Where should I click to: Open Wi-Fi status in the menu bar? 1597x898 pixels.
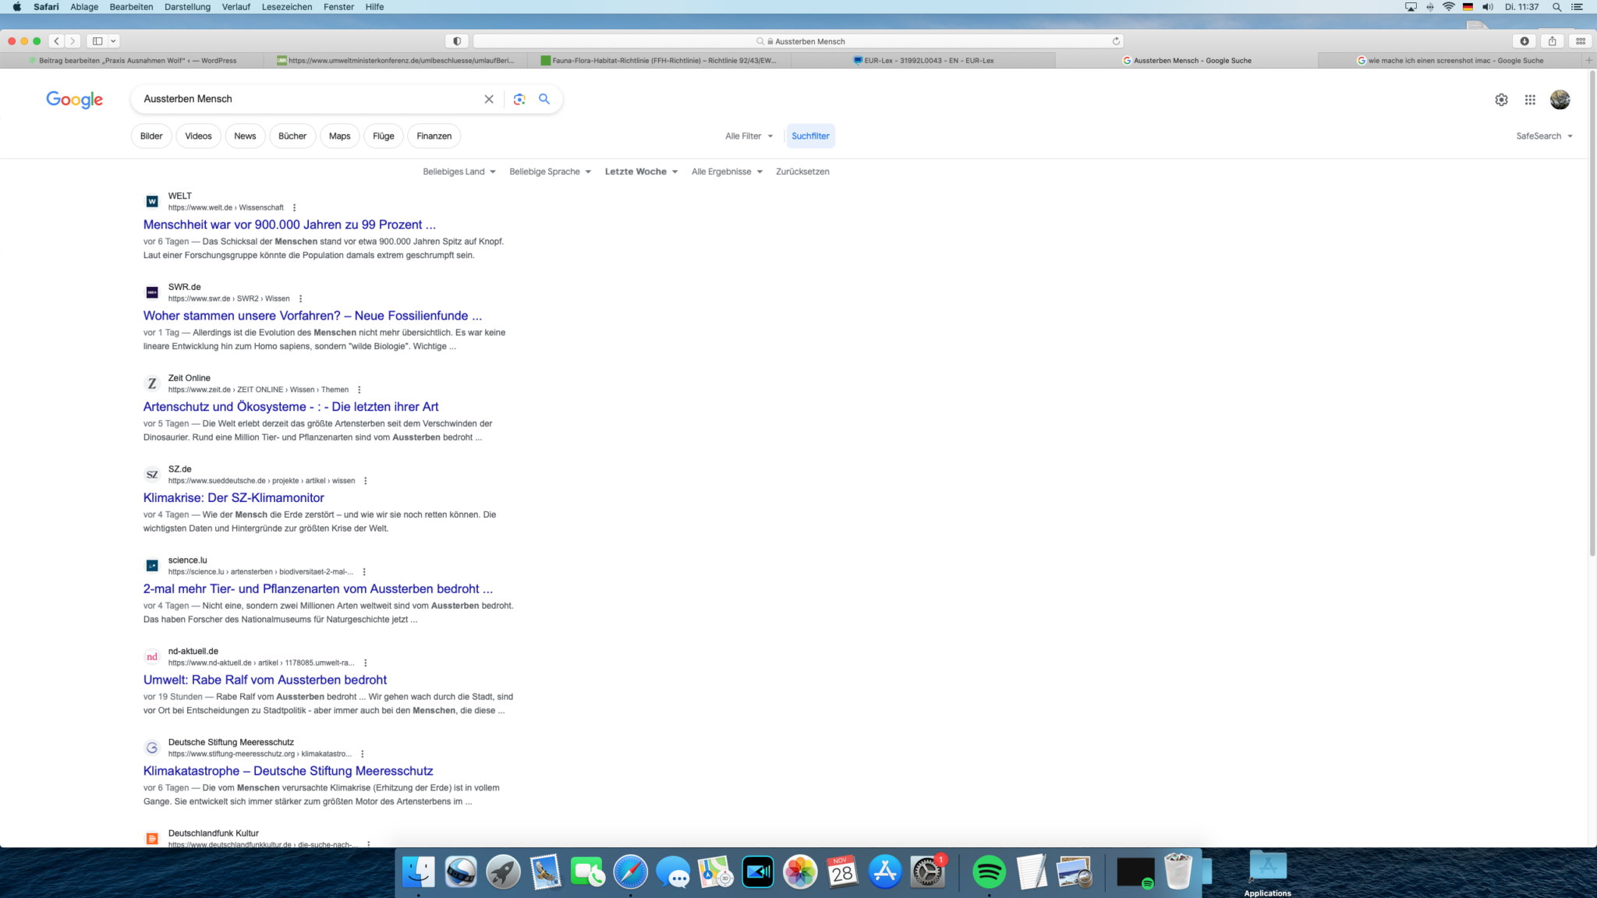point(1448,7)
